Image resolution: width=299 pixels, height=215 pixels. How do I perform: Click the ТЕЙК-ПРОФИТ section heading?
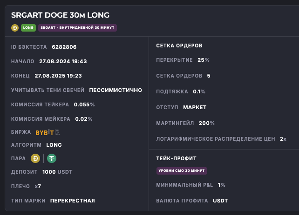(176, 158)
